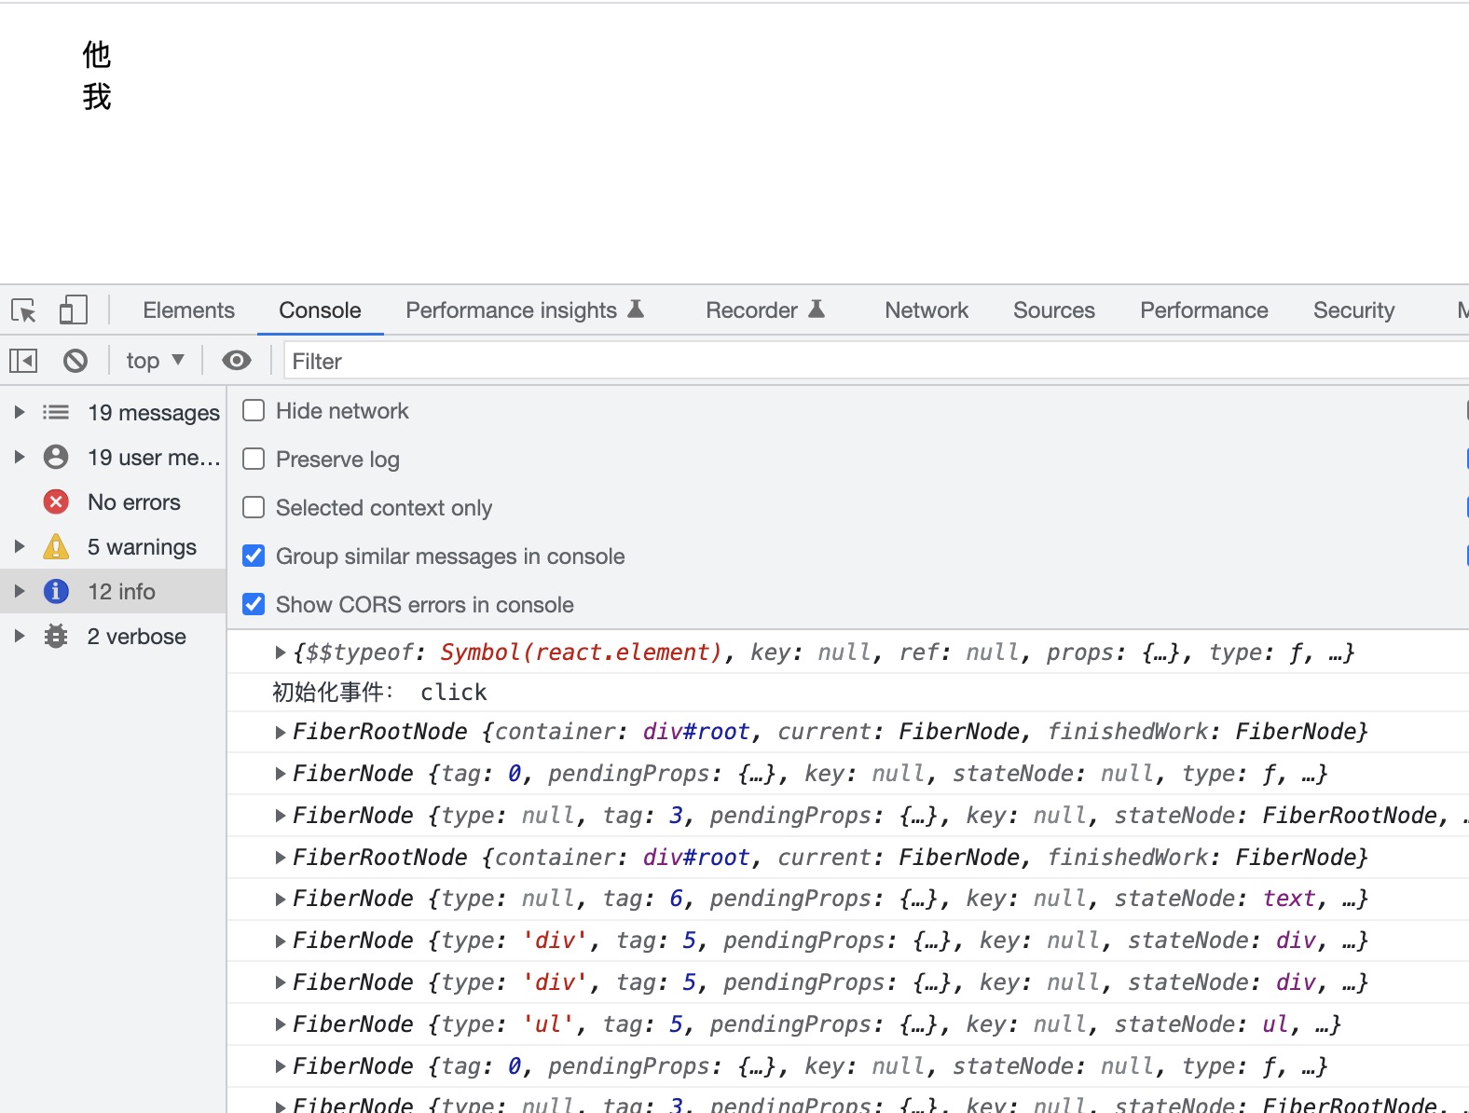Click the user messages avatar icon

[x=56, y=457]
